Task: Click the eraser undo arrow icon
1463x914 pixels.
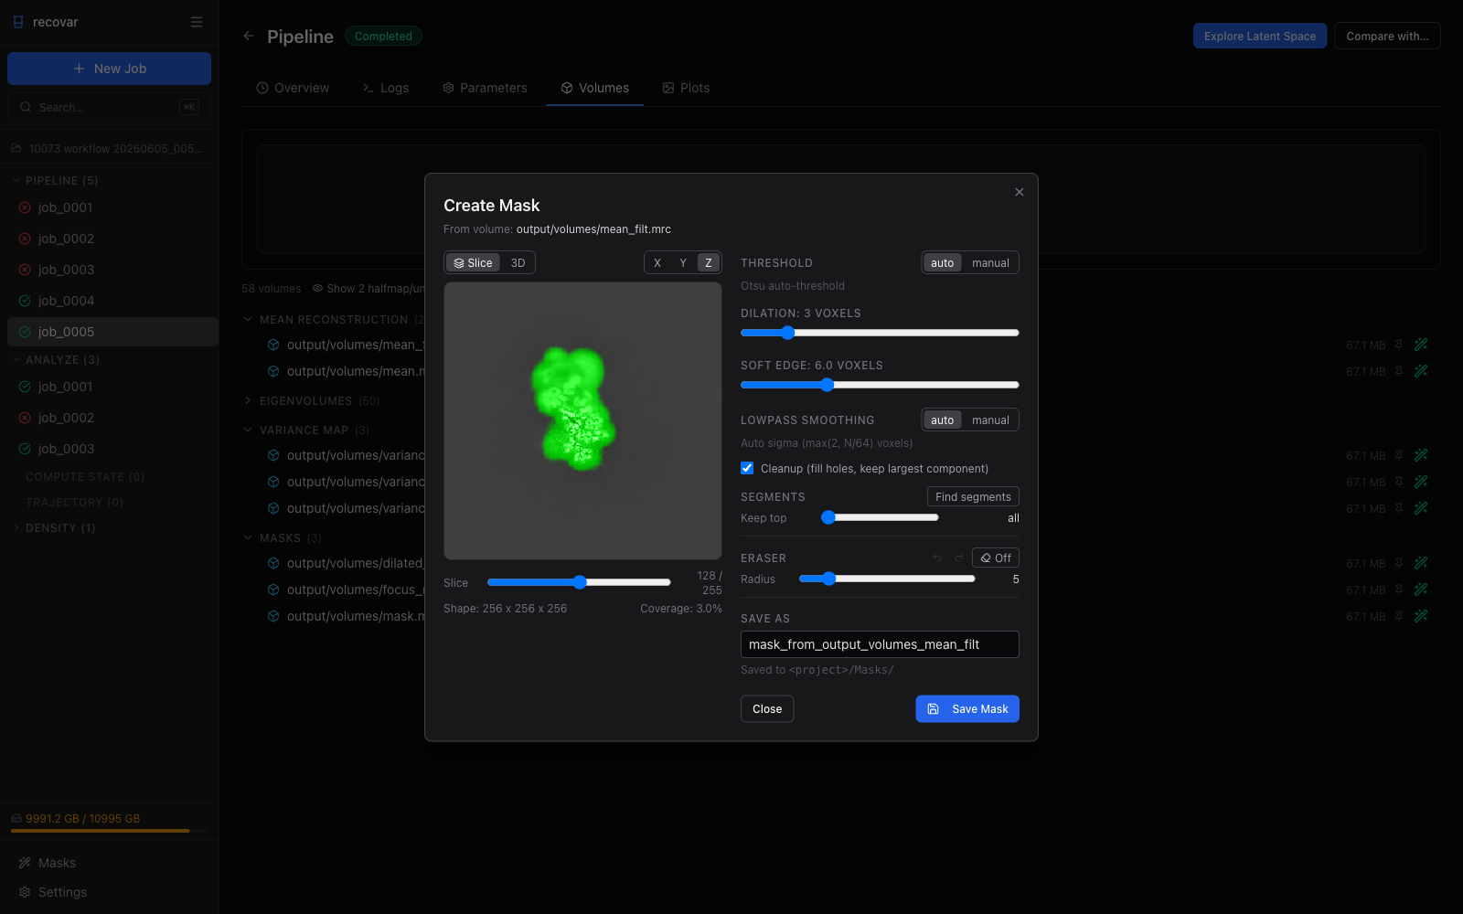Action: [937, 558]
